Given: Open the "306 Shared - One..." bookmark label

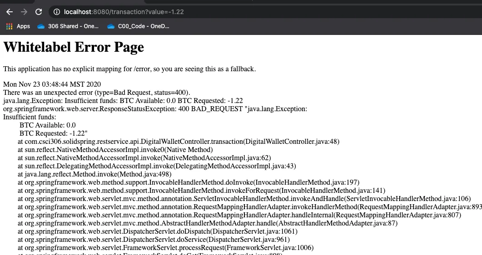Looking at the screenshot, I should pos(73,26).
